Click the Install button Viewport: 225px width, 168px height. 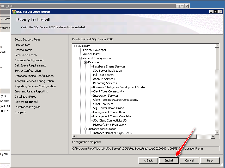click(x=169, y=160)
